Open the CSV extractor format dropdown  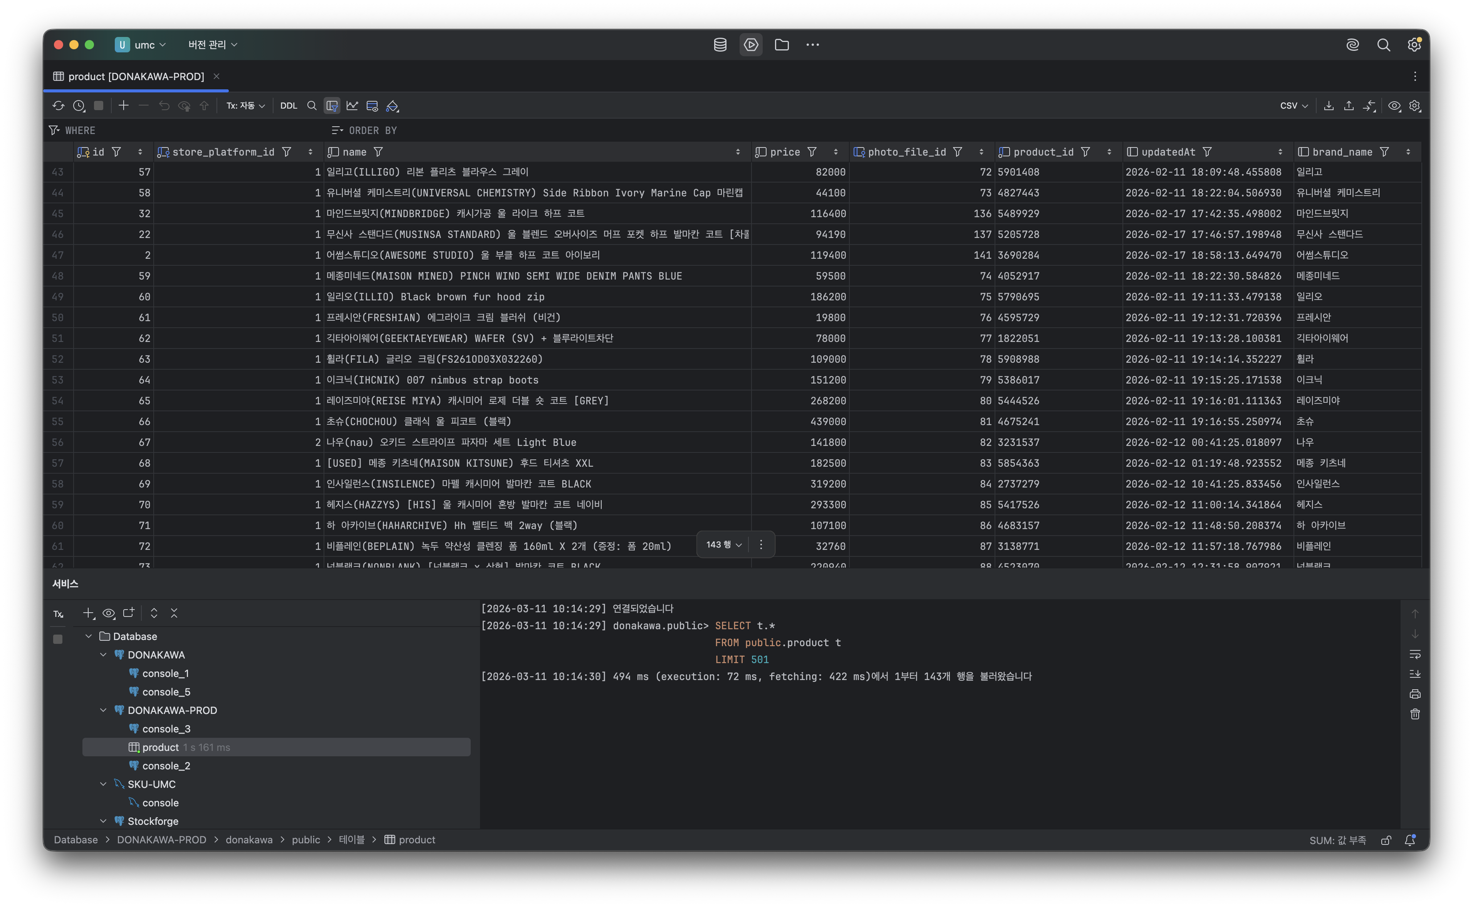[x=1293, y=106]
